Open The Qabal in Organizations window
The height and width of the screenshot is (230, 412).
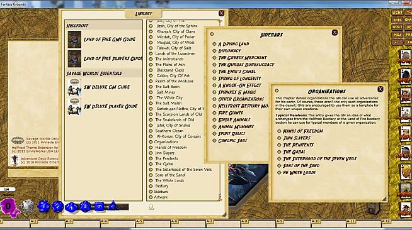(x=294, y=151)
